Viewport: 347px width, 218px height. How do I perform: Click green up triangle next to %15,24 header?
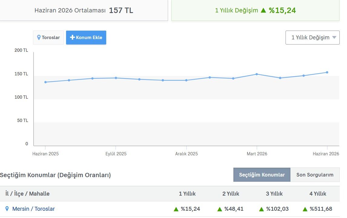[x=263, y=10]
